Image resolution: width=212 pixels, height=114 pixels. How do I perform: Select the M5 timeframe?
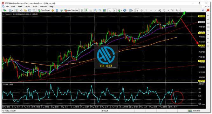tap(208, 20)
